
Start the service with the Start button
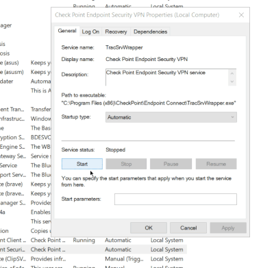coord(82,164)
